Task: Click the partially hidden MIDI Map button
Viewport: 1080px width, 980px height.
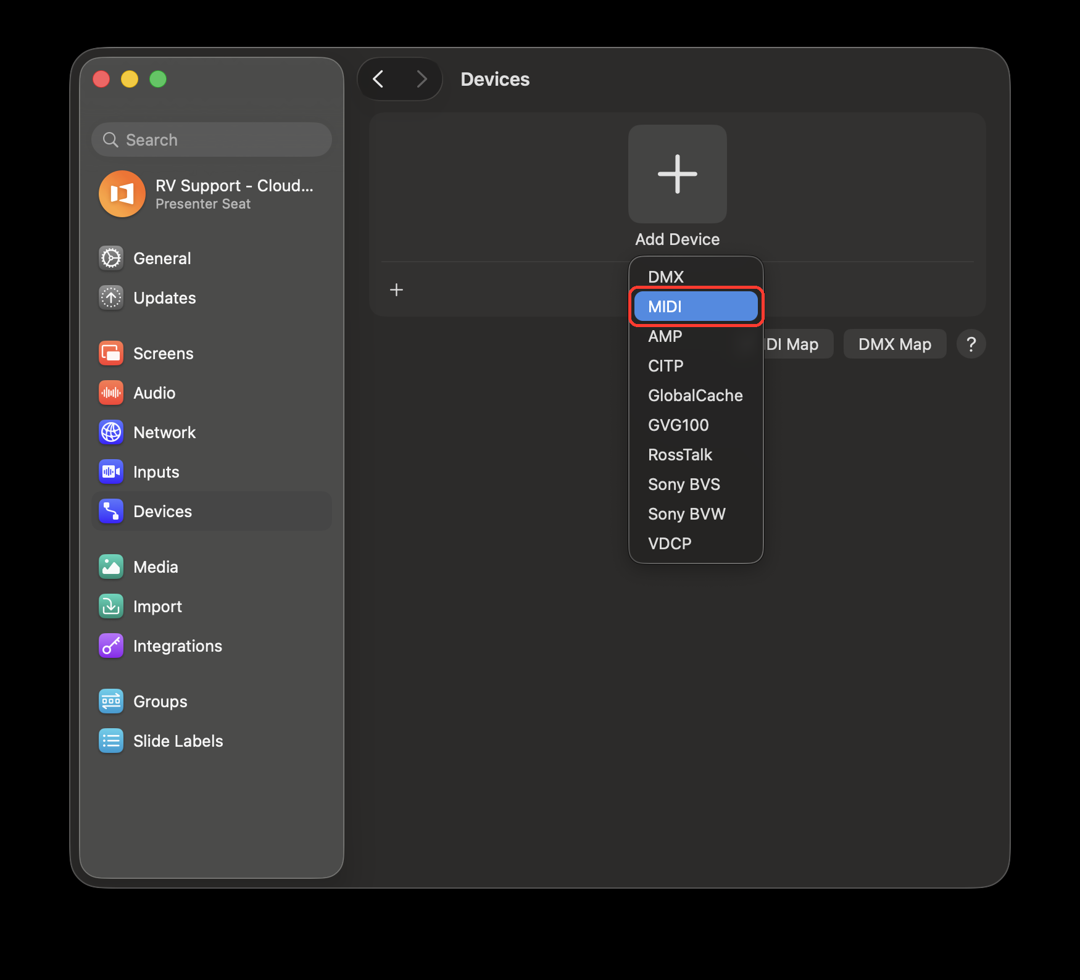Action: coord(798,344)
